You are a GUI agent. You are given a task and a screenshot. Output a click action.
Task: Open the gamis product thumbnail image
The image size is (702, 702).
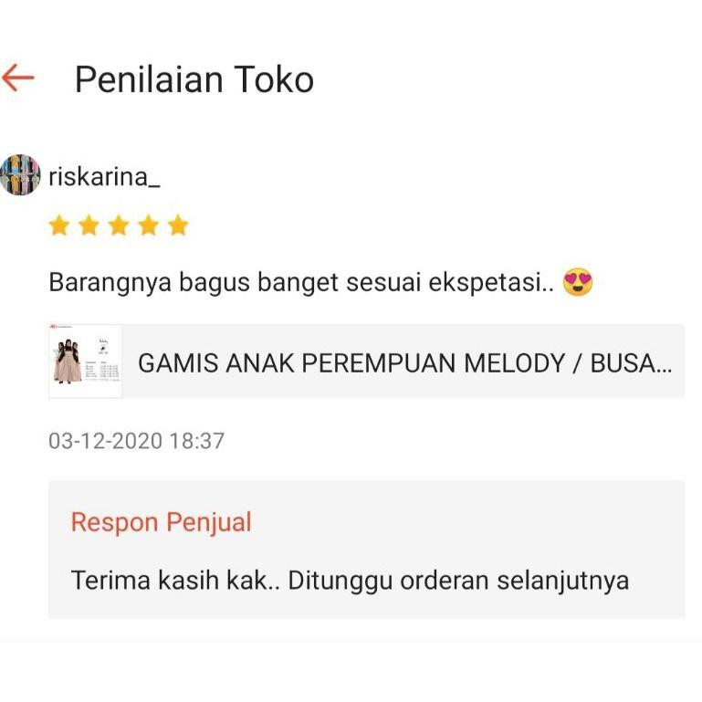tap(85, 361)
